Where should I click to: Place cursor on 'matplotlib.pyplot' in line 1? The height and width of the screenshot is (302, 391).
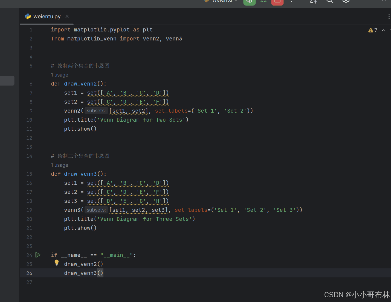click(x=102, y=30)
